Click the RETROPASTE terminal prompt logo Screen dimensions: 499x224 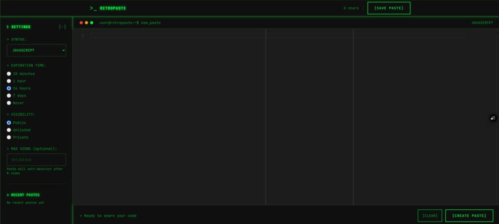(x=108, y=8)
